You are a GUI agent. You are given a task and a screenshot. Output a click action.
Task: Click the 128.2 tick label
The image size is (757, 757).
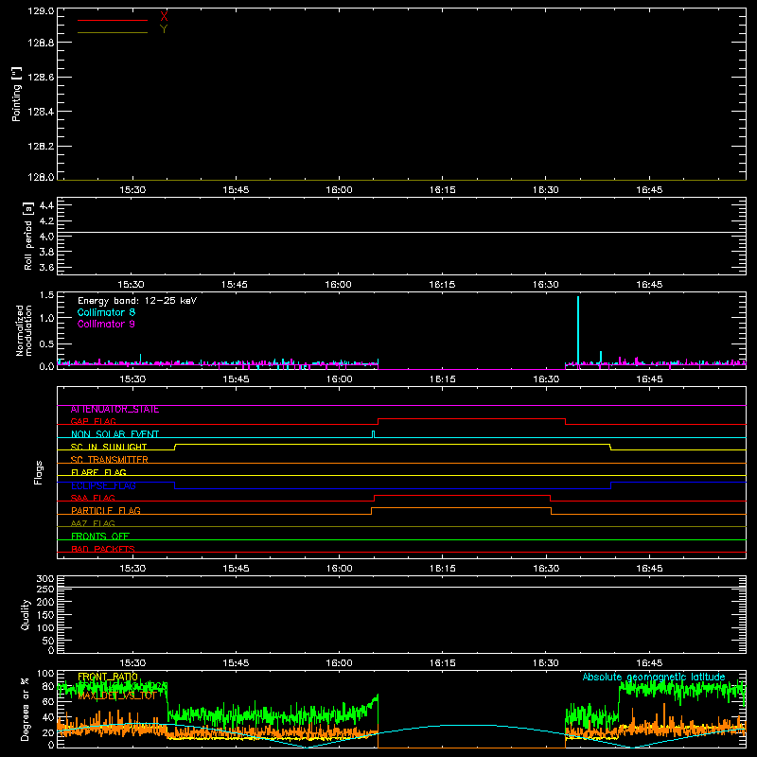coord(41,147)
